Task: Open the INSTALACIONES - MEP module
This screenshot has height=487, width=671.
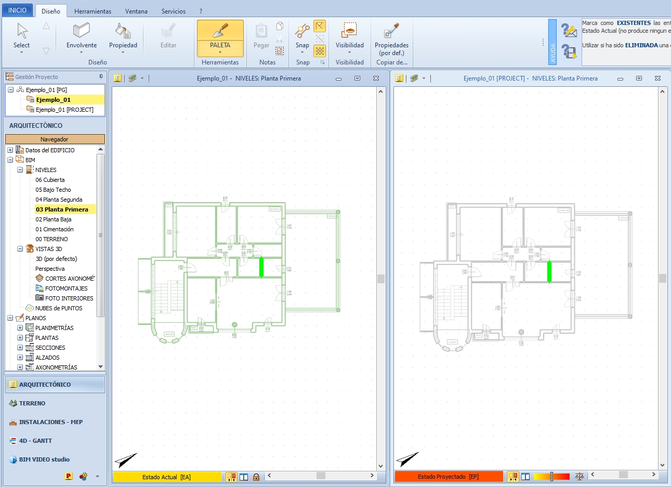Action: pyautogui.click(x=55, y=422)
